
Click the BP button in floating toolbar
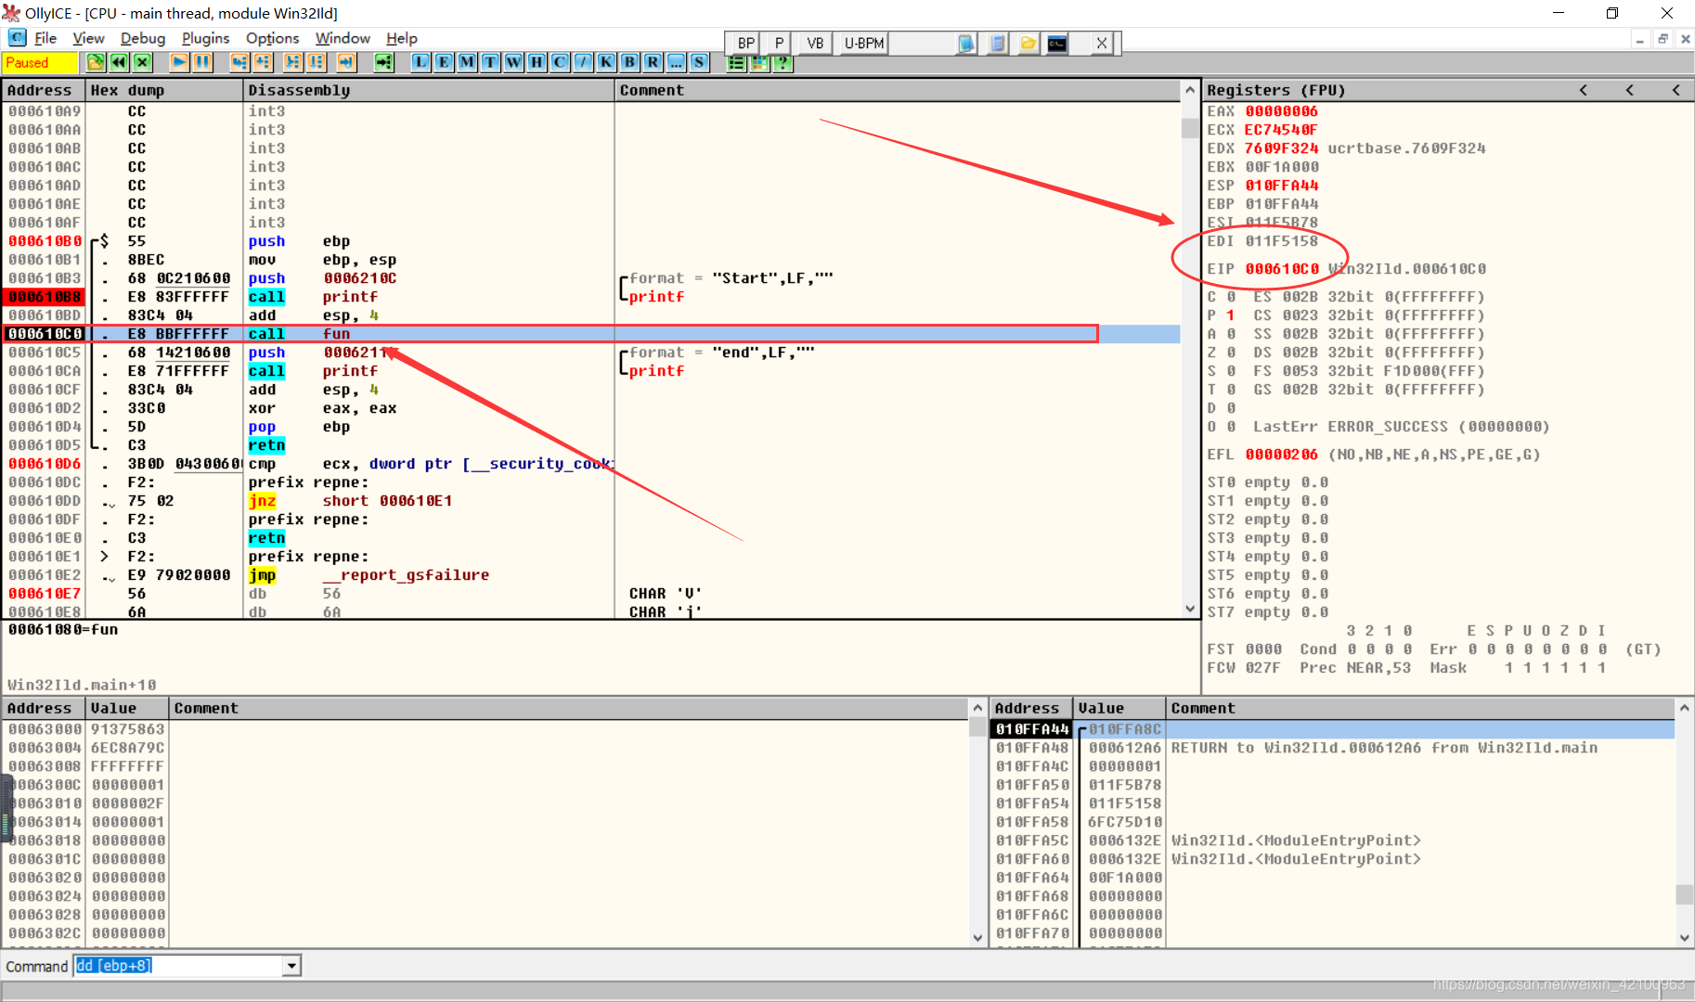[x=746, y=43]
